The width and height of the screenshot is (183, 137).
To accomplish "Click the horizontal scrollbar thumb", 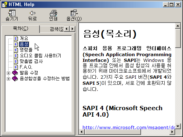I will point(113,132).
